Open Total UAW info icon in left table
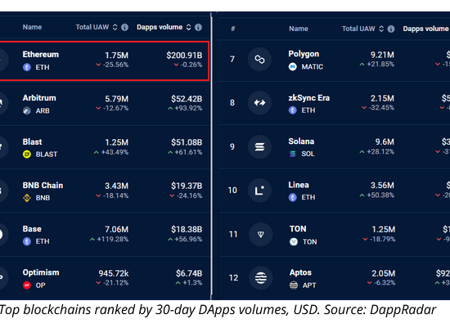The width and height of the screenshot is (450, 328). click(x=124, y=27)
